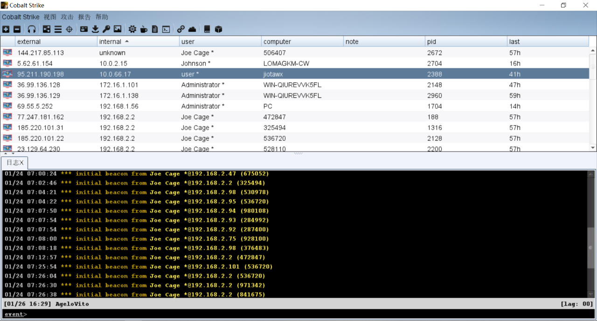Sort sessions by the last column header

point(548,41)
